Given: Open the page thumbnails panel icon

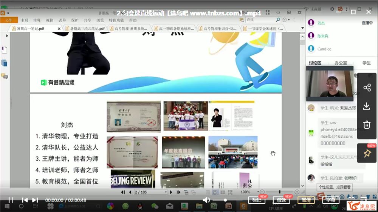Looking at the screenshot, I should [4, 63].
